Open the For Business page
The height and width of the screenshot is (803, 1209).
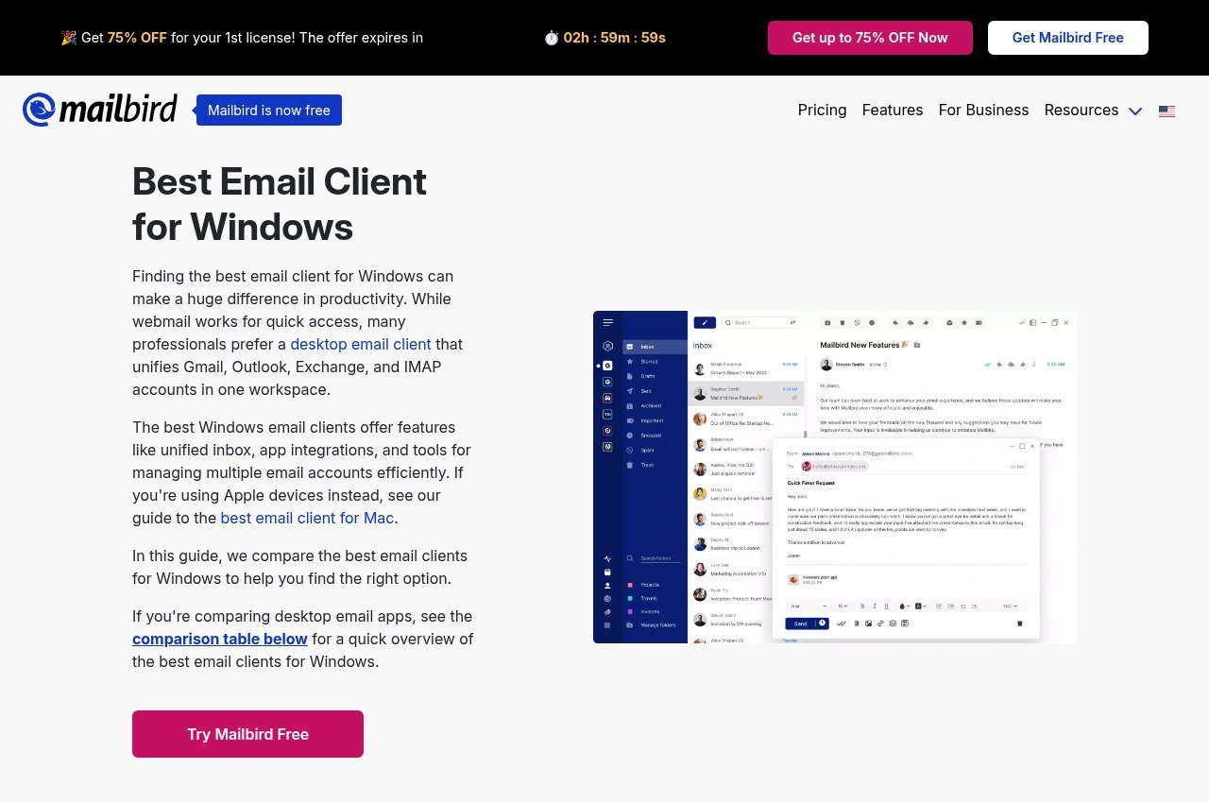[x=983, y=110]
